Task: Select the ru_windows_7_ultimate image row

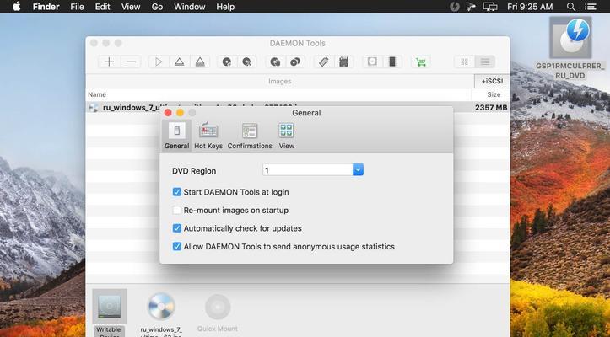Action: click(x=298, y=107)
